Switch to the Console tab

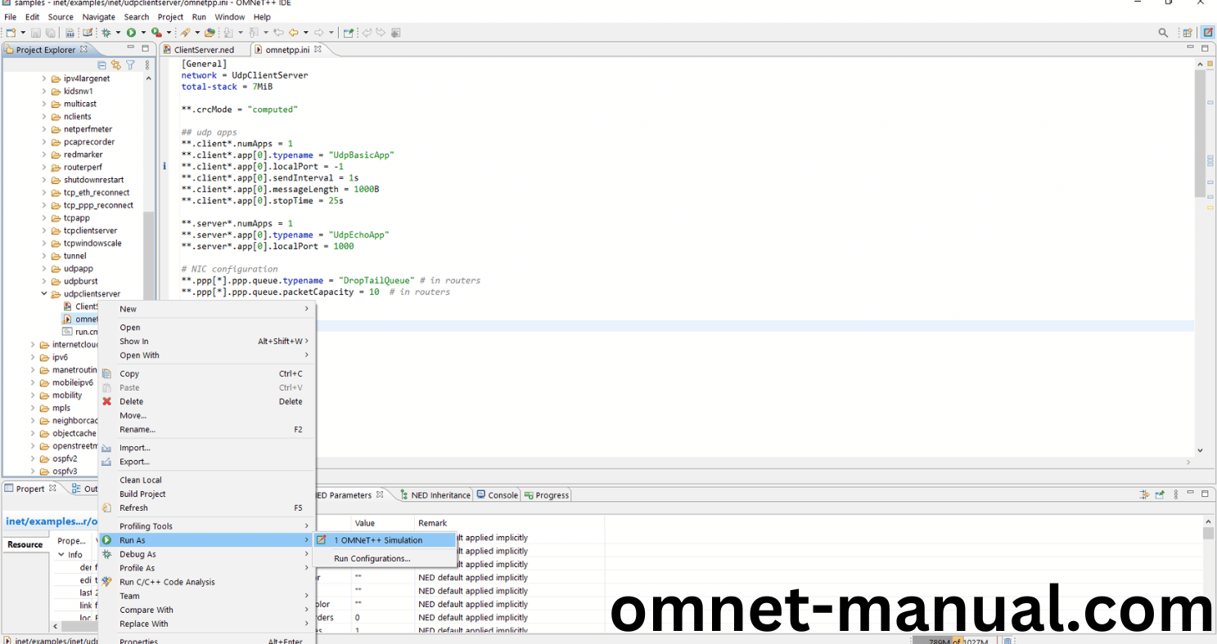(498, 494)
